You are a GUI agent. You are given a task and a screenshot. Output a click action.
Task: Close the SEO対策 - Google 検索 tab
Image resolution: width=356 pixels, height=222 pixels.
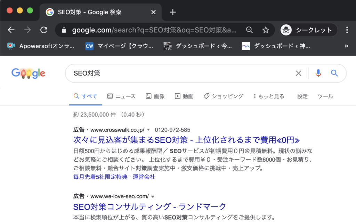153,12
